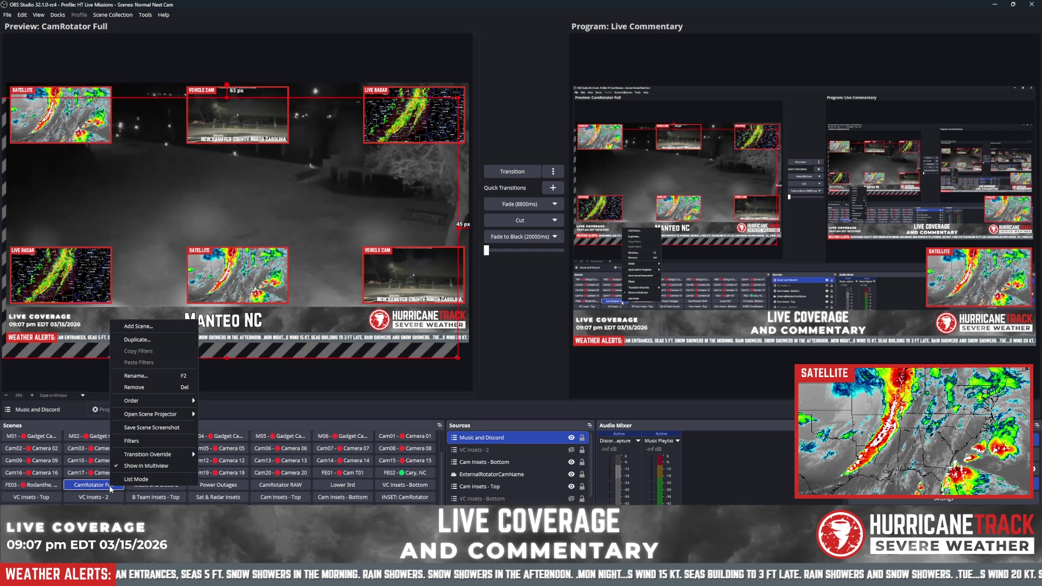Open the Transition three-dot options menu
The height and width of the screenshot is (586, 1042).
coord(553,171)
